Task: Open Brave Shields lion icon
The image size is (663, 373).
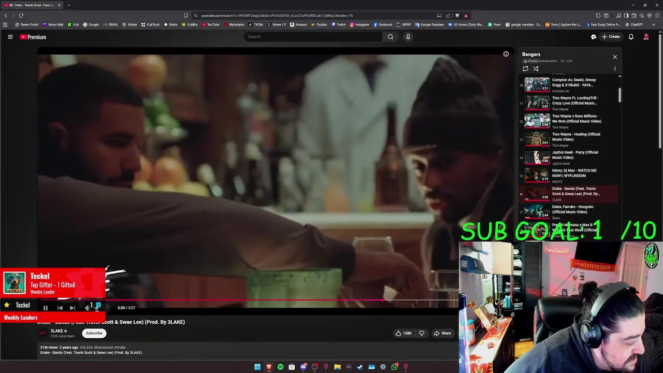Action: pos(457,16)
